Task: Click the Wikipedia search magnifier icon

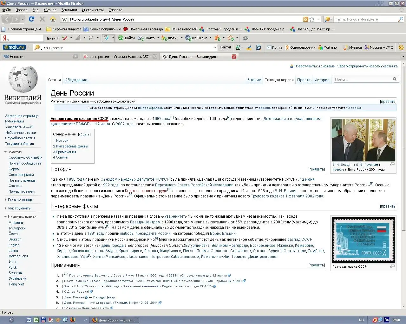Action: [395, 79]
